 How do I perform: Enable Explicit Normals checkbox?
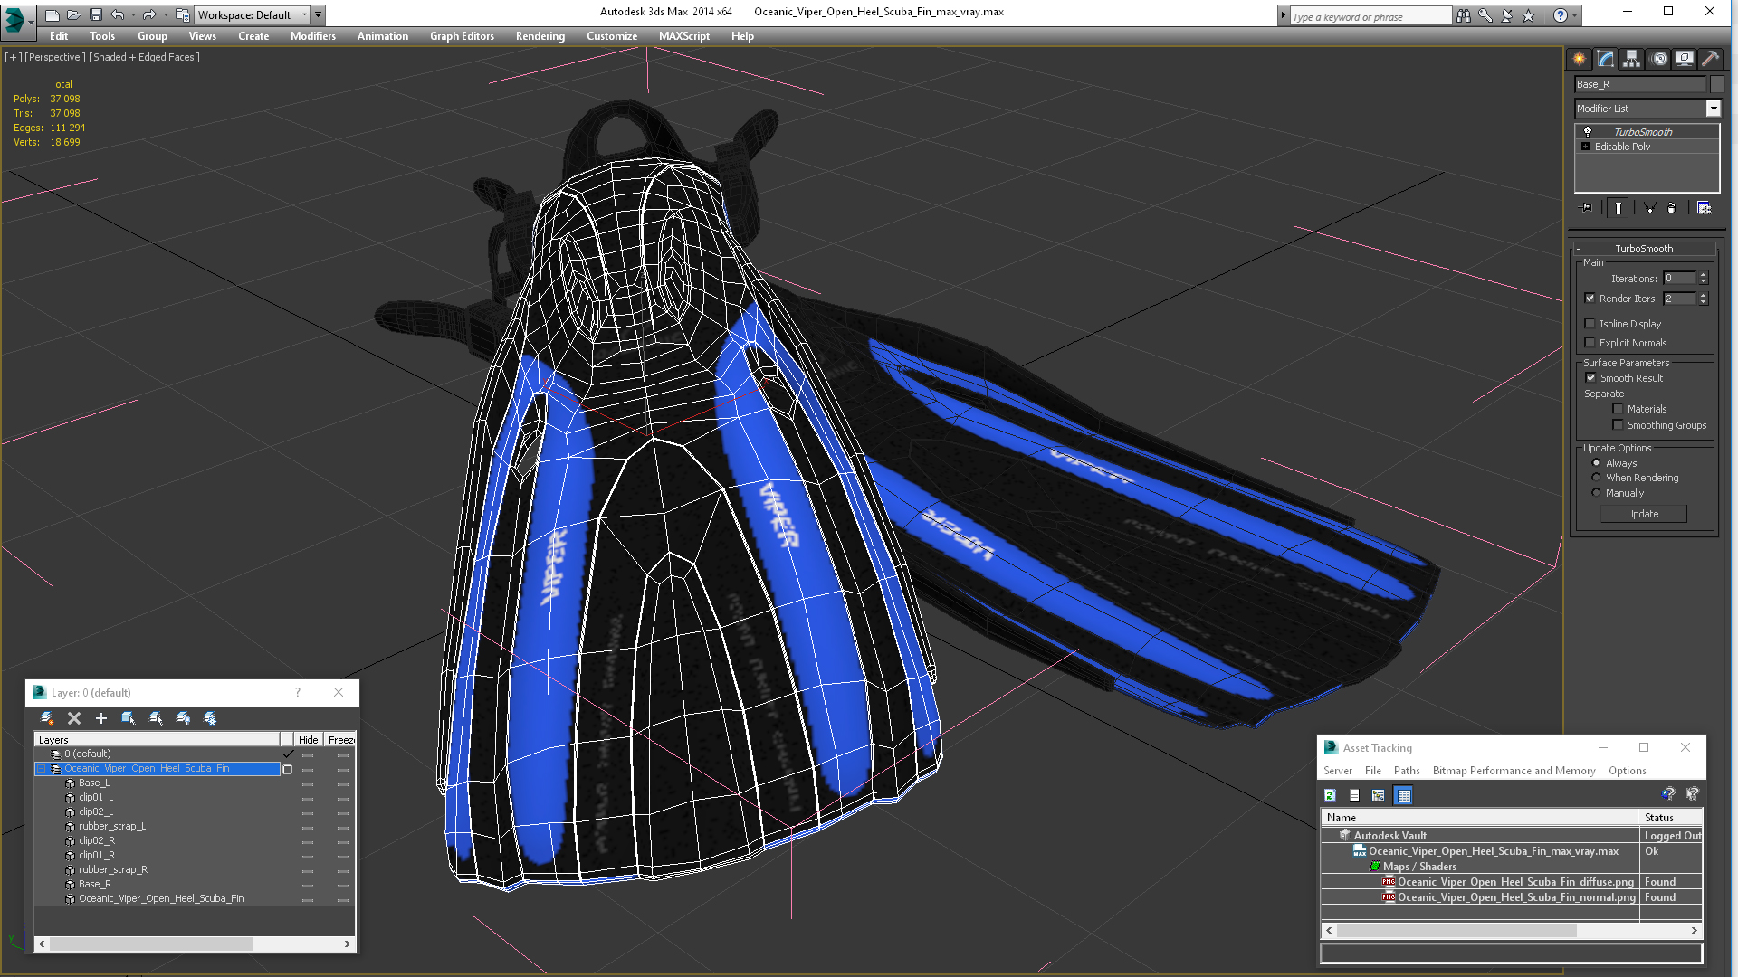(x=1590, y=343)
